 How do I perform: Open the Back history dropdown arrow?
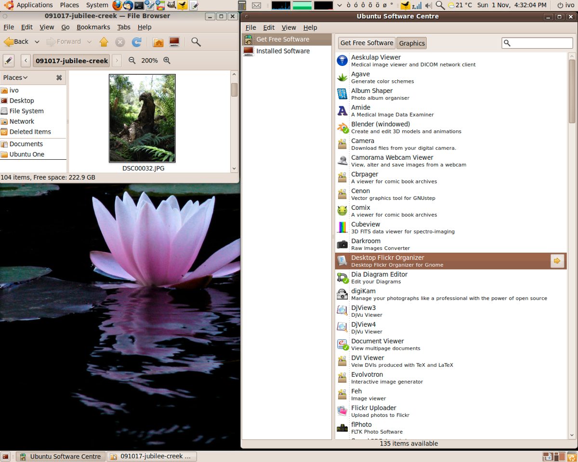[x=37, y=42]
